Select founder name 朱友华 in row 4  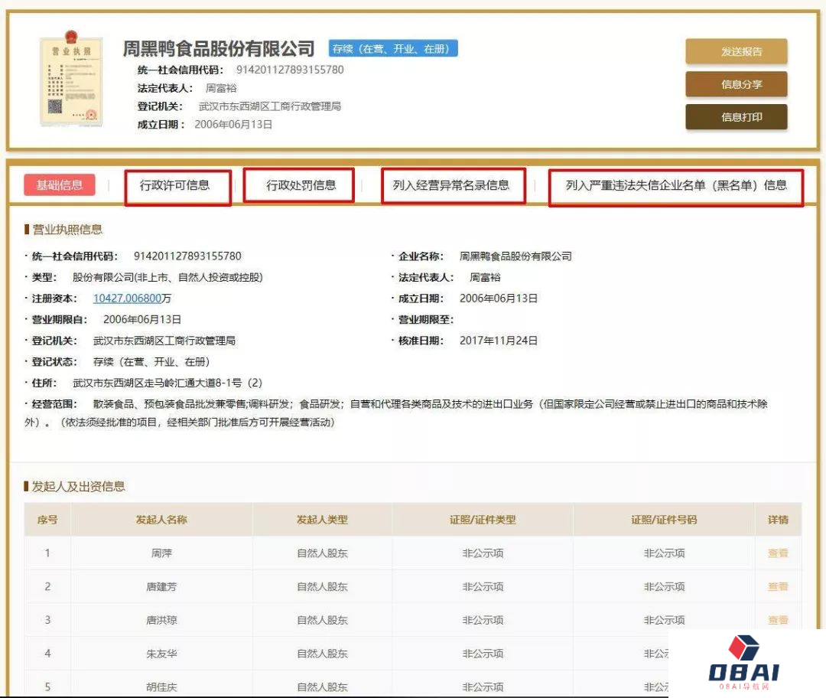coord(161,654)
